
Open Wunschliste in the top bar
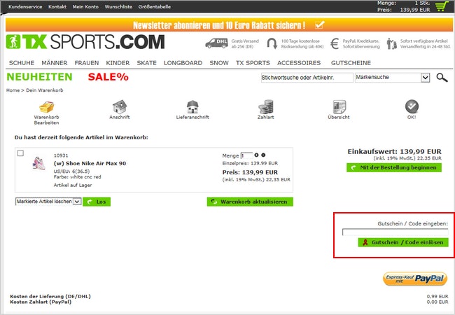coord(118,7)
